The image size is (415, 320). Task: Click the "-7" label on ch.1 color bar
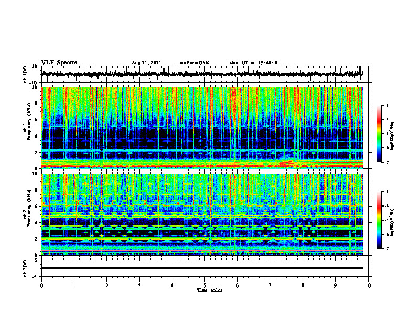(x=387, y=162)
